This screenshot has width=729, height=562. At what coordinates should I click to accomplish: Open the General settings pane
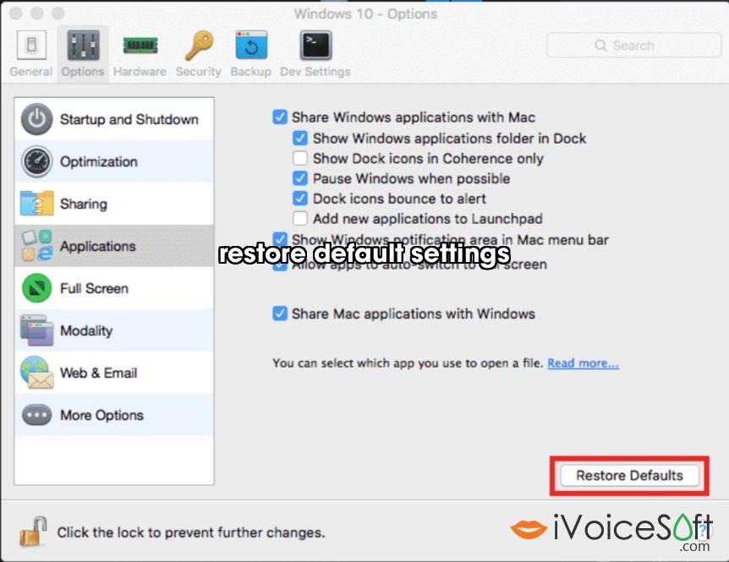[31, 53]
